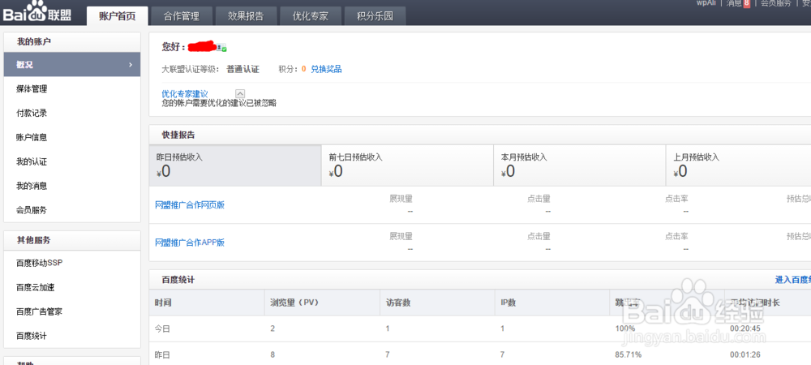This screenshot has height=365, width=811.
Task: Click the 100% bounce rate value
Action: point(624,328)
